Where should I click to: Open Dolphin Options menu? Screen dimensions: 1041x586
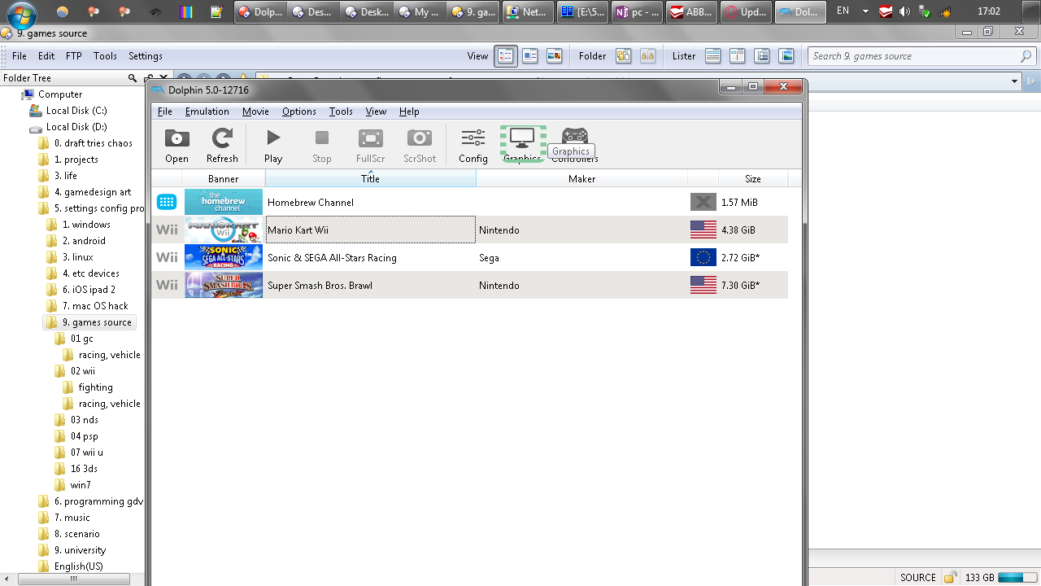click(299, 112)
